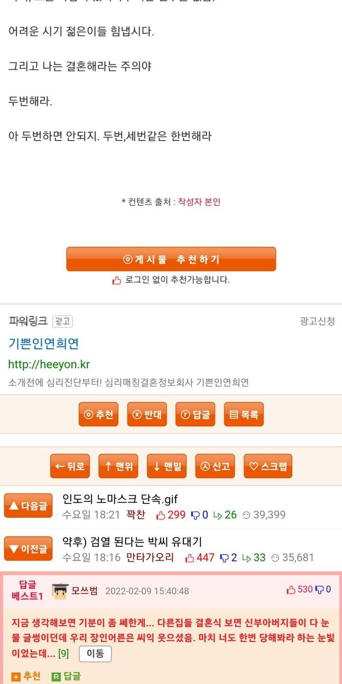Open the 약후) 검열 된다는 박씨 유대기 post

132,542
